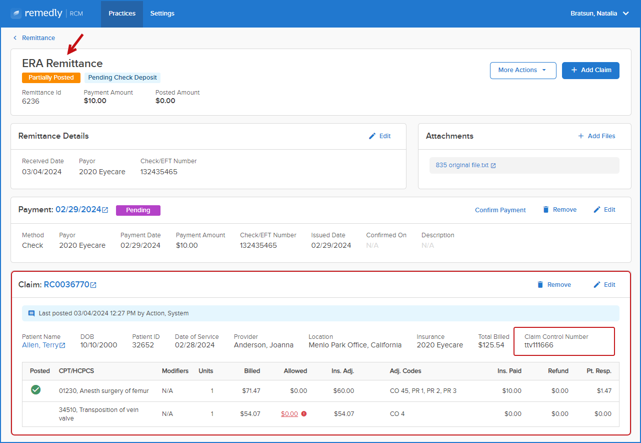Open external link icon beside 835 original file

coord(493,166)
